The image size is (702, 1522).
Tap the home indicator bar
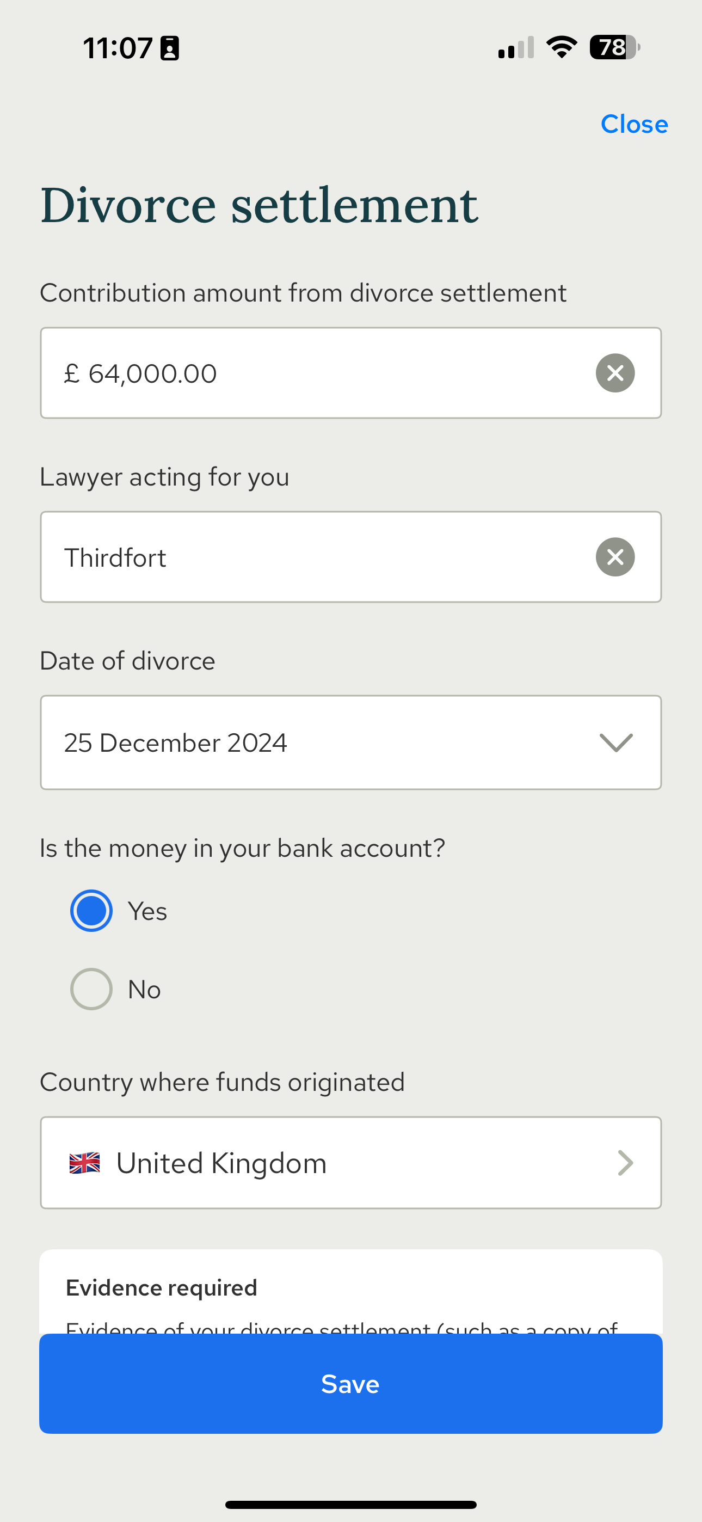tap(350, 1504)
